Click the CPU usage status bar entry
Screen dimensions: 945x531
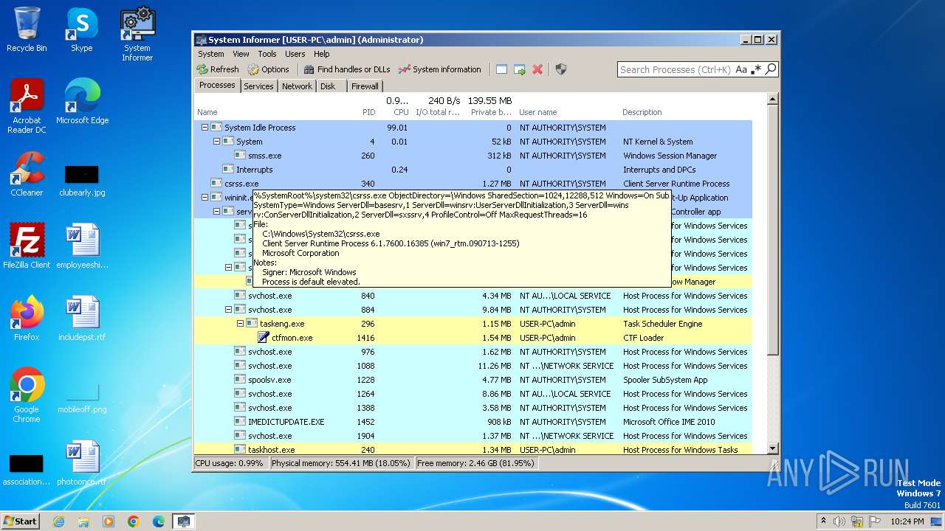[230, 463]
